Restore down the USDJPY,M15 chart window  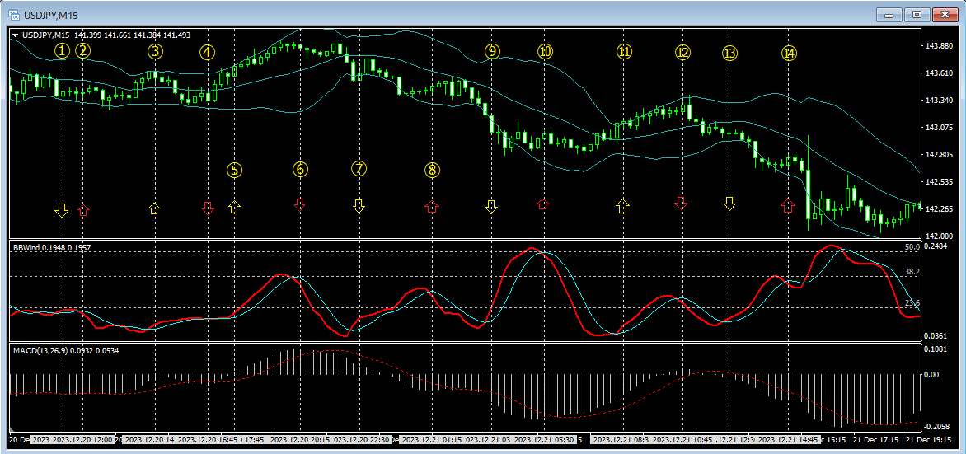pyautogui.click(x=918, y=14)
